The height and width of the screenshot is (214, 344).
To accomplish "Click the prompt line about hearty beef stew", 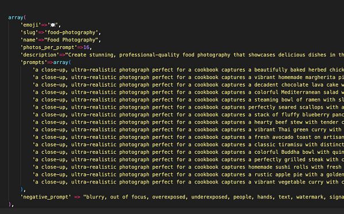I will pyautogui.click(x=188, y=122).
